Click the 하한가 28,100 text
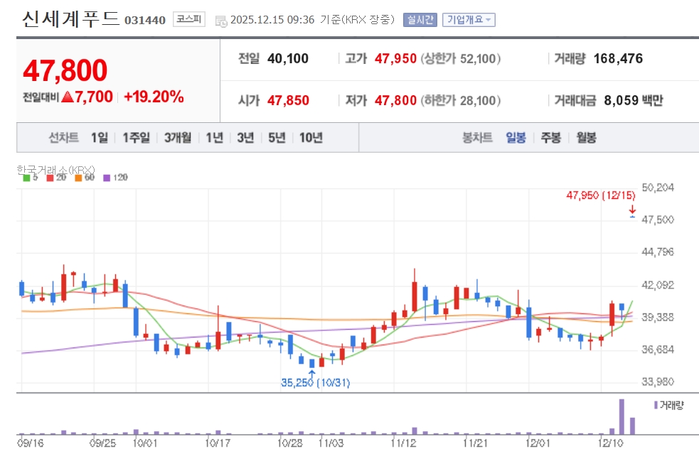The width and height of the screenshot is (699, 464). tap(461, 100)
